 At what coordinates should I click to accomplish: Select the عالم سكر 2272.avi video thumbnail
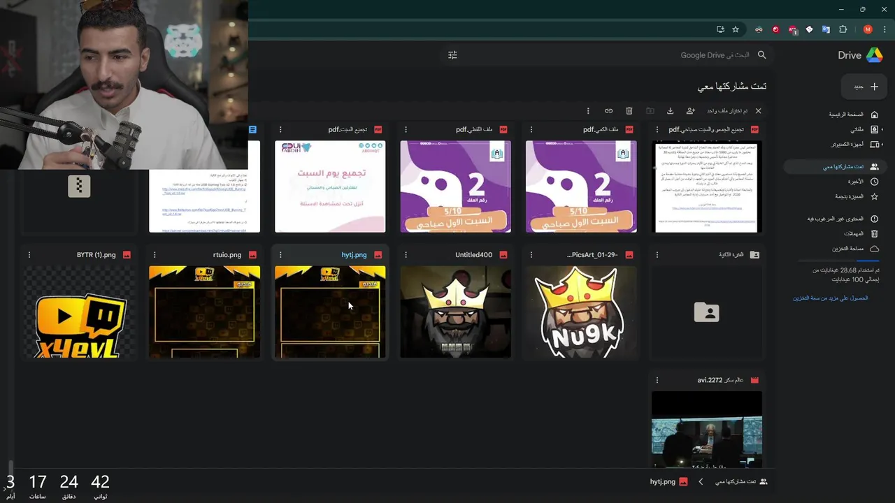[x=707, y=429]
